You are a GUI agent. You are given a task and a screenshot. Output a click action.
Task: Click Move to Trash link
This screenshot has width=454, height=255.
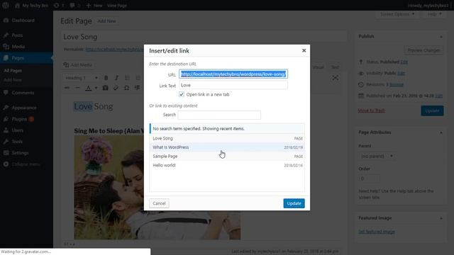pyautogui.click(x=371, y=110)
